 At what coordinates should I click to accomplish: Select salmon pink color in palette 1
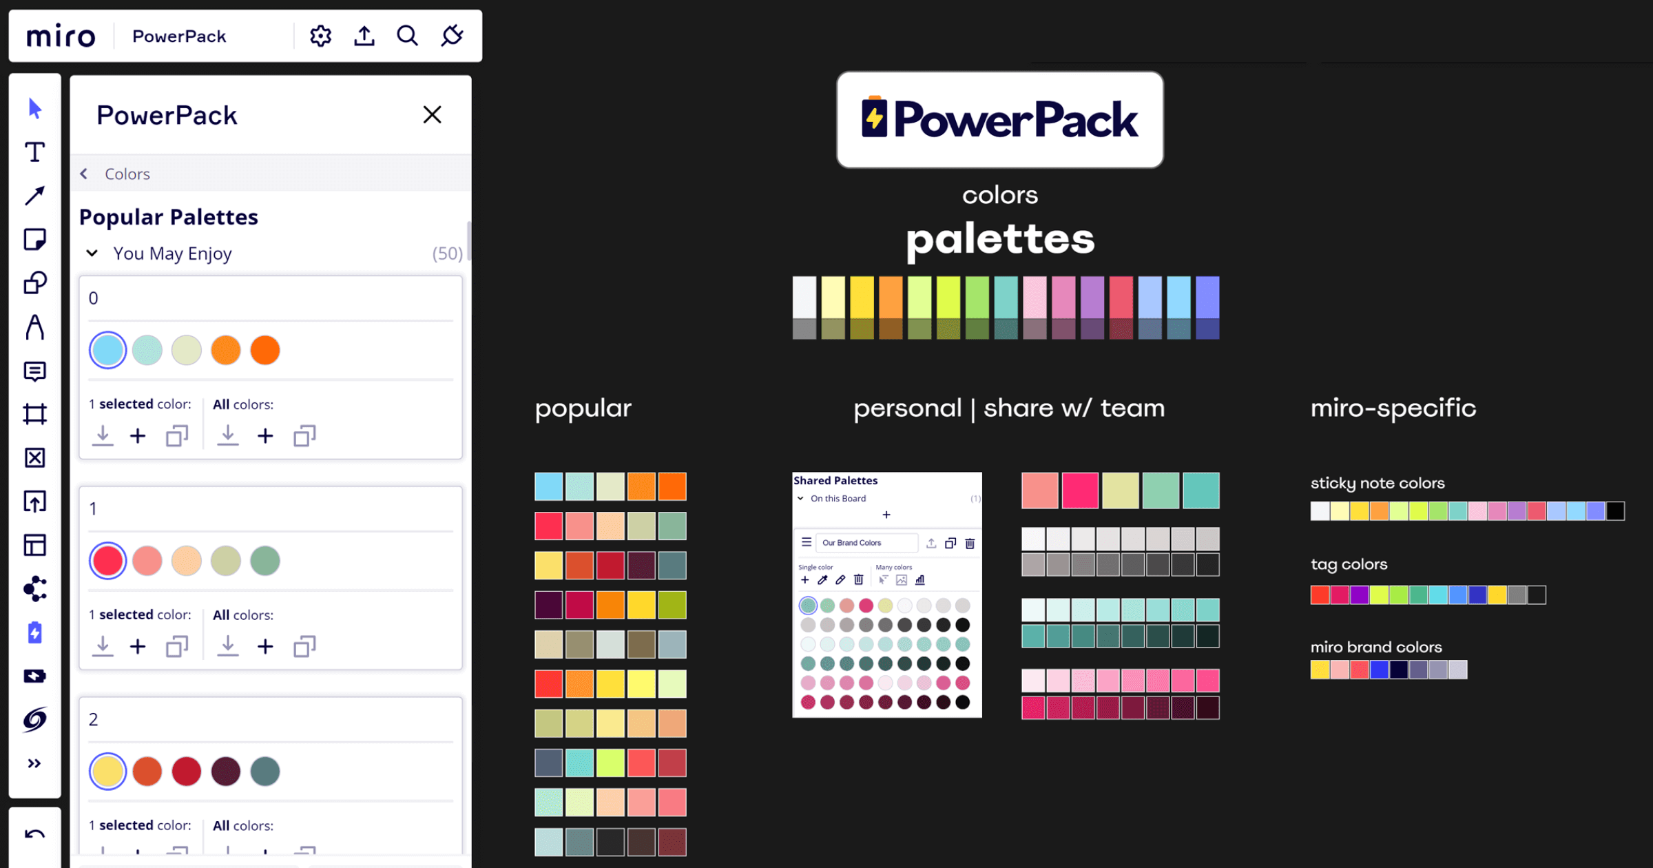pos(147,561)
